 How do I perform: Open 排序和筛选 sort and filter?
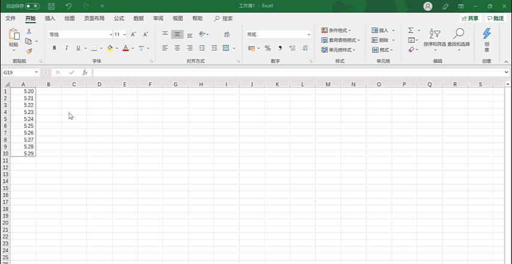[435, 40]
